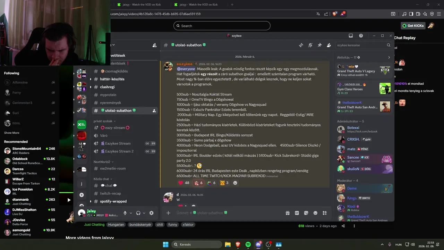Expand headphone output options arrow
Screen dimensions: 444x250
144,213
